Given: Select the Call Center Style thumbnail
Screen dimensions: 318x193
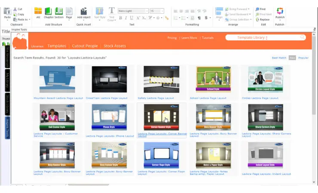Looking at the screenshot, I should tap(57, 117).
